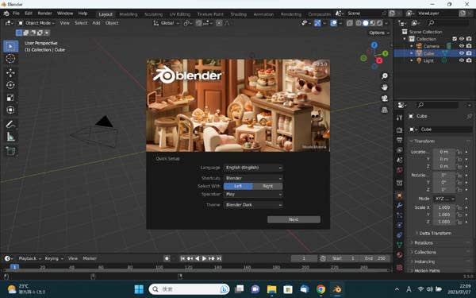Open the Keying menu in timeline
The height and width of the screenshot is (298, 476).
click(x=54, y=258)
